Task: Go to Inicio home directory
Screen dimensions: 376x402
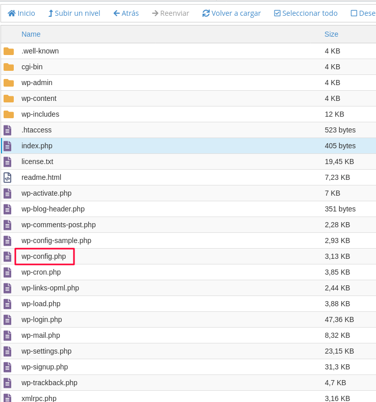Action: (x=21, y=13)
